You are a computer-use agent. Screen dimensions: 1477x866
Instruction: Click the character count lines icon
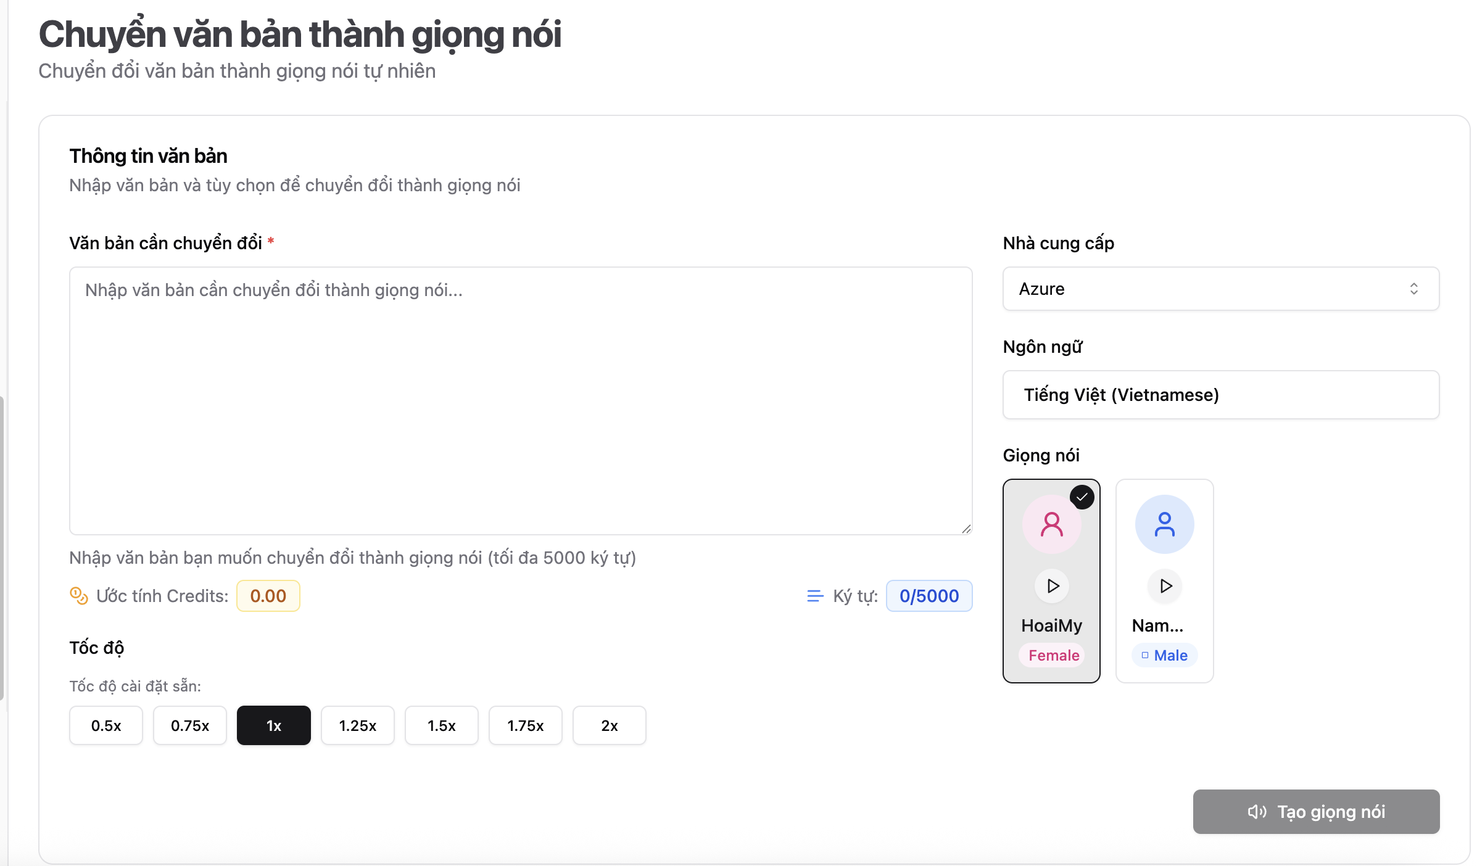click(815, 596)
